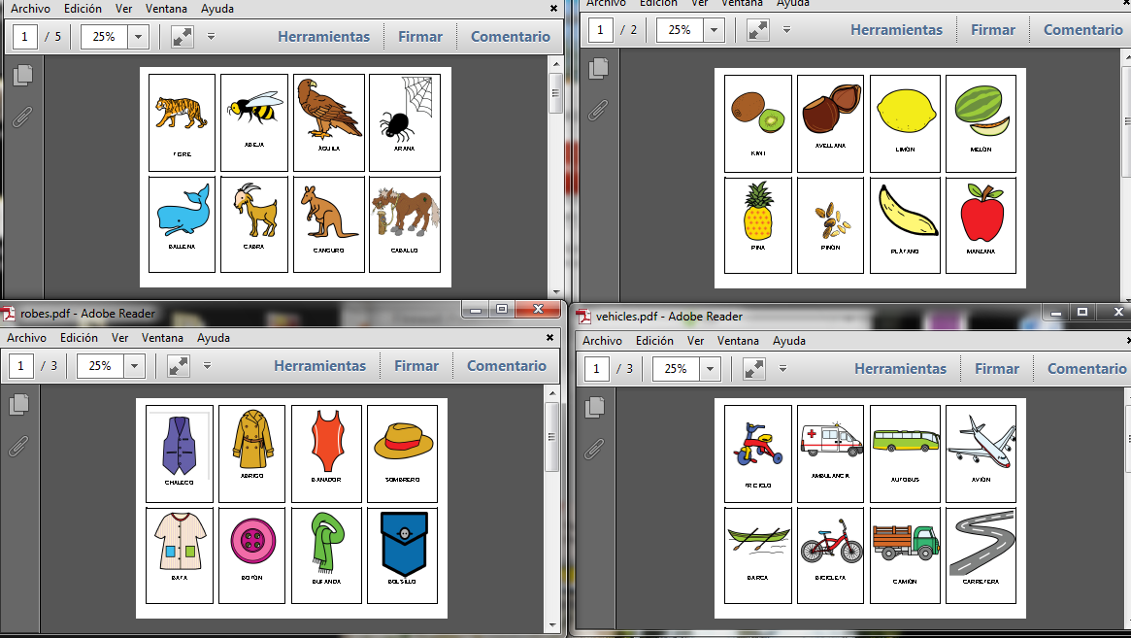Open the Comentario panel in vehicles.pdf
Screen dimensions: 1131x638
point(1085,369)
